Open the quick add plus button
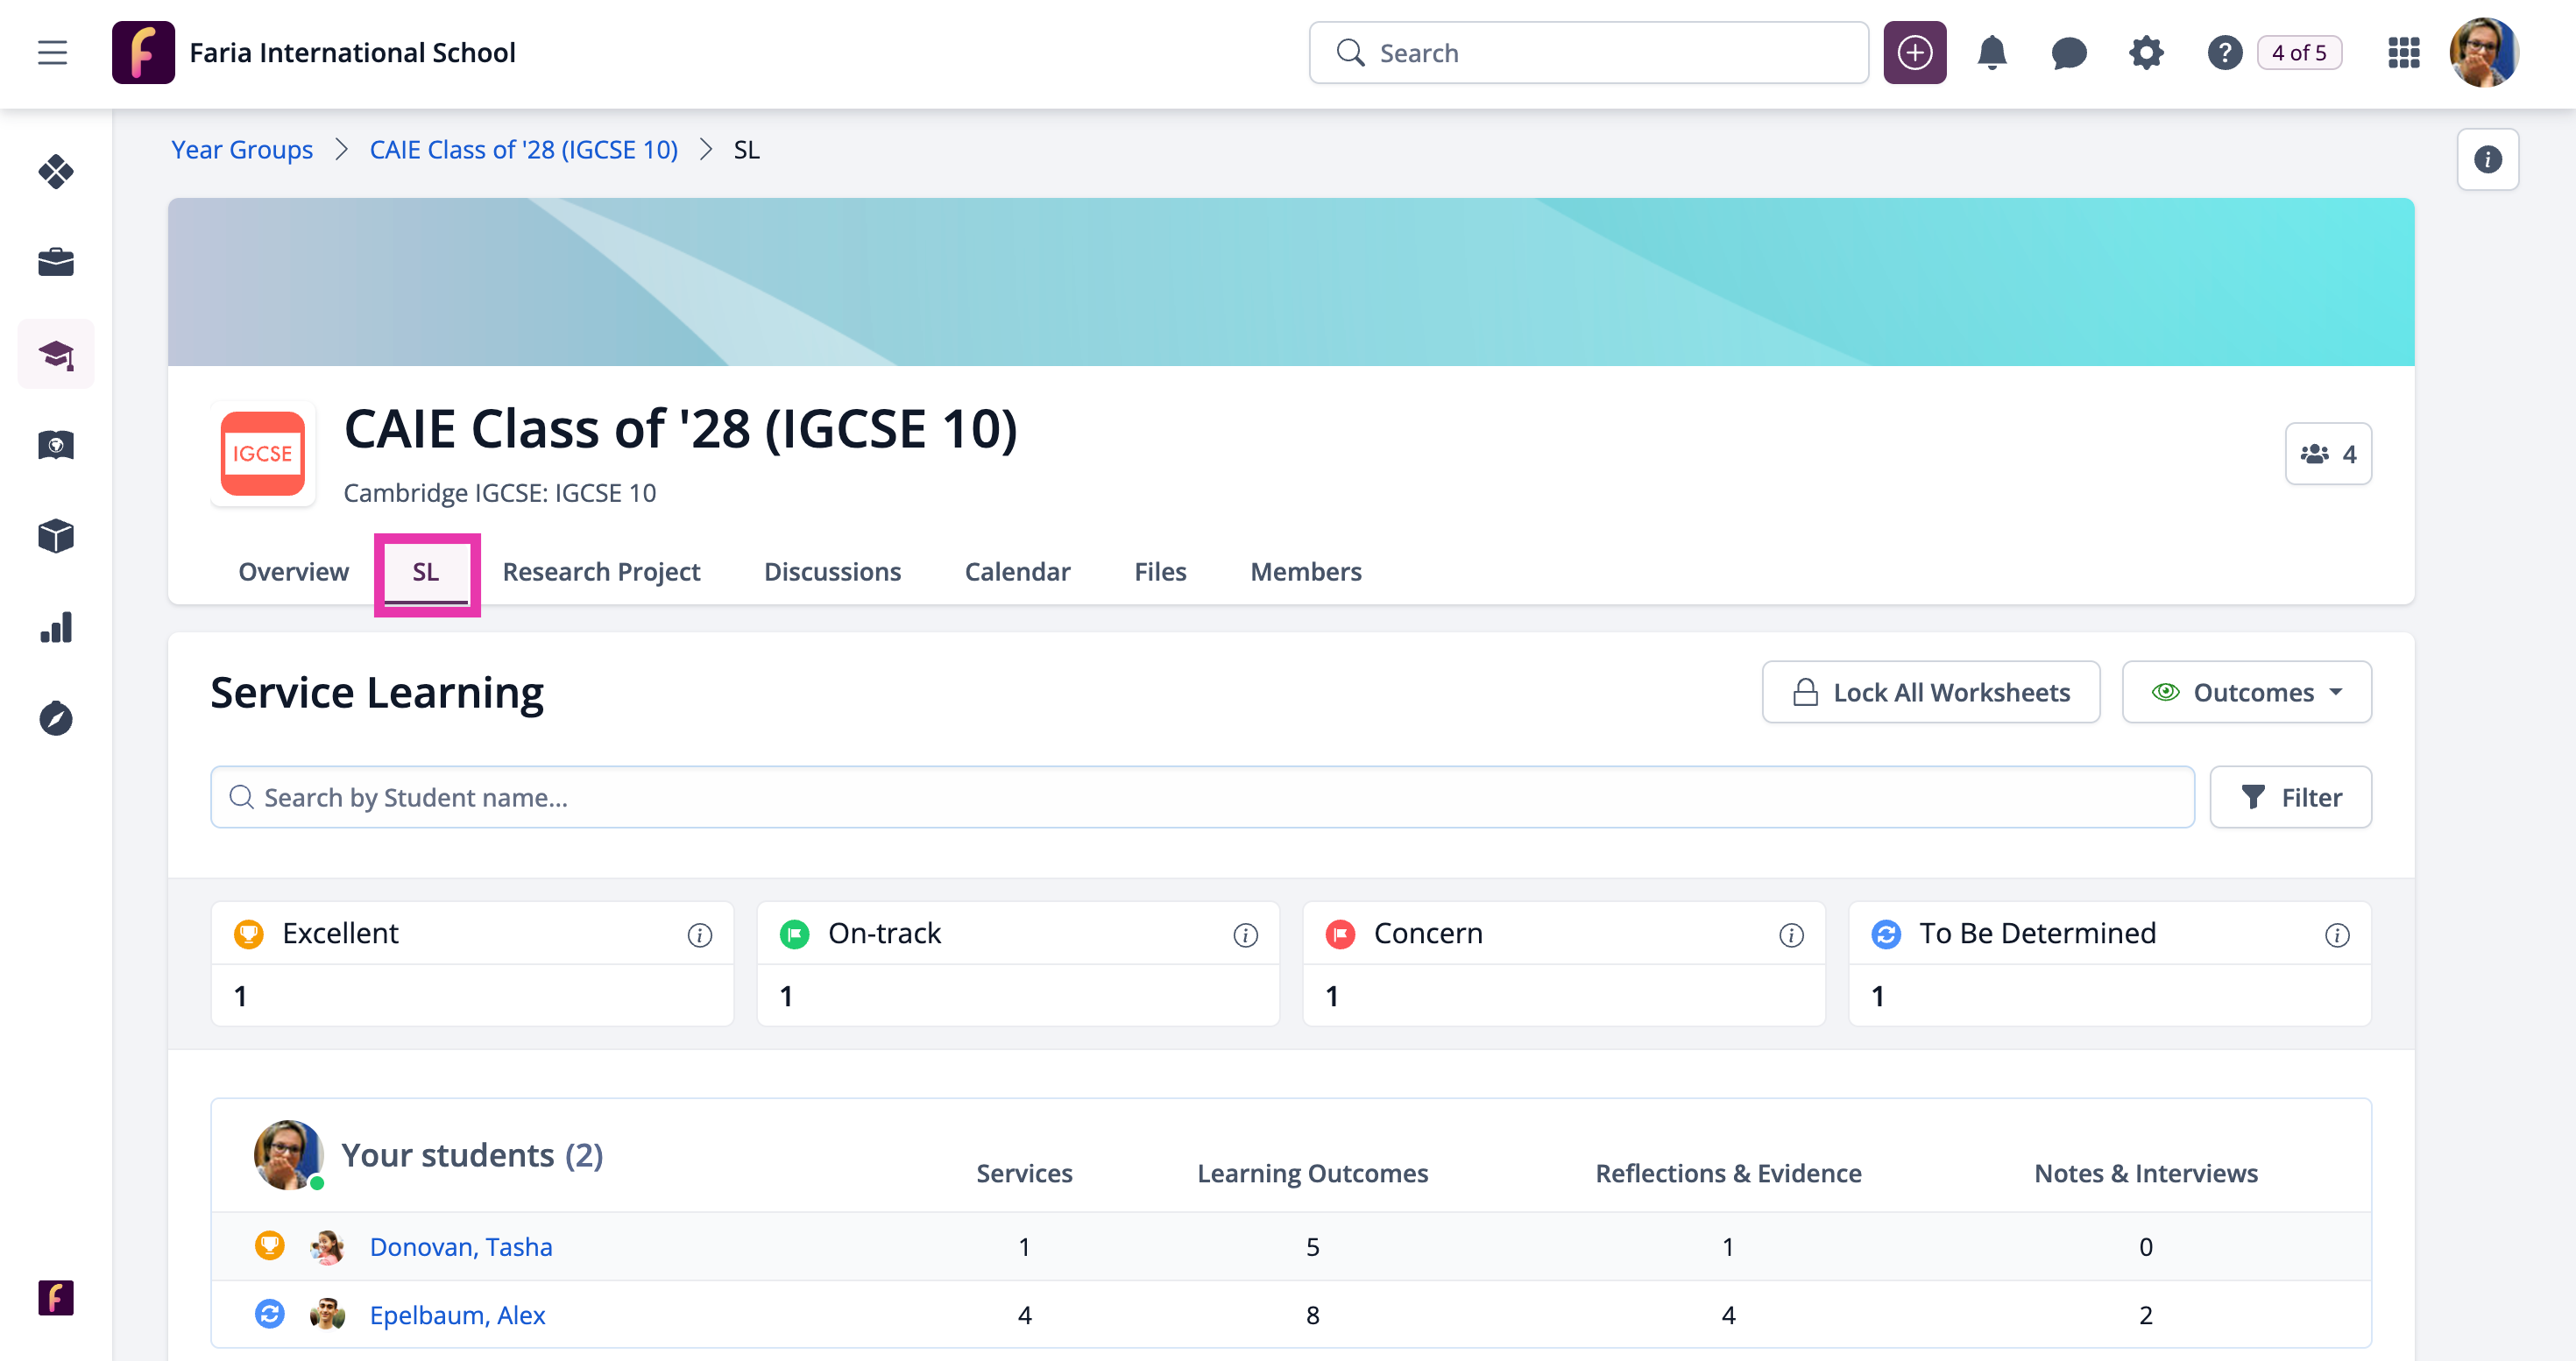The height and width of the screenshot is (1361, 2576). click(x=1914, y=53)
